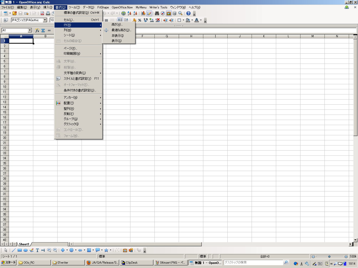The image size is (358, 268).
Task: Select 表示(S) in the row submenu
Action: (119, 41)
